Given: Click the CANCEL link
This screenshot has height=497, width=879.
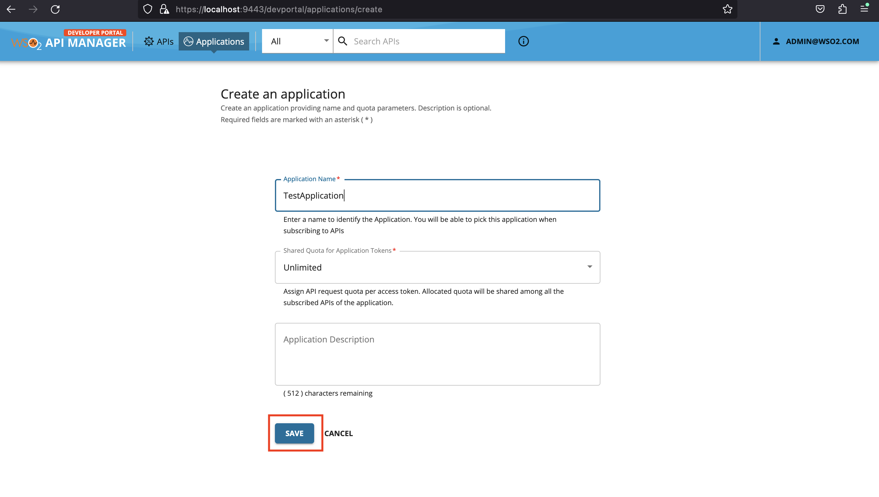Looking at the screenshot, I should coord(339,433).
